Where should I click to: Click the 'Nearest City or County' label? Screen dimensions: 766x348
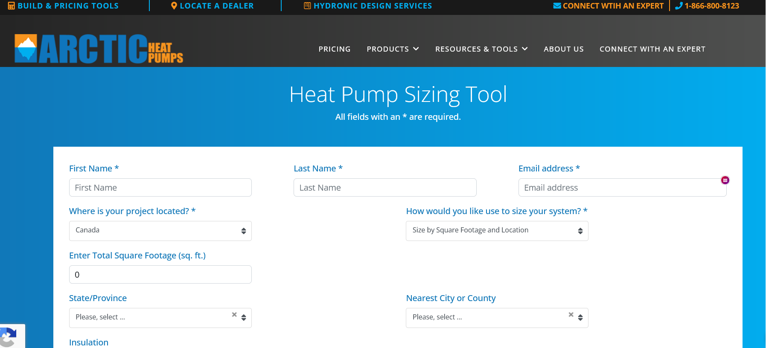tap(451, 298)
